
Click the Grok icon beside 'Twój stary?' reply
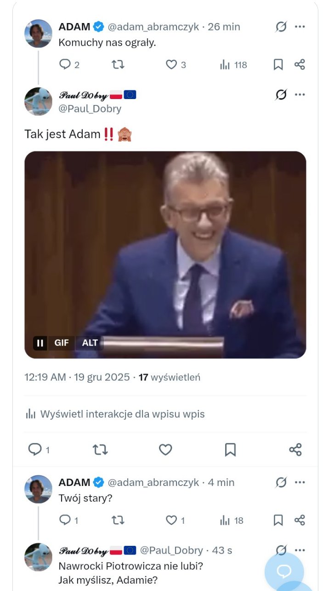281,482
